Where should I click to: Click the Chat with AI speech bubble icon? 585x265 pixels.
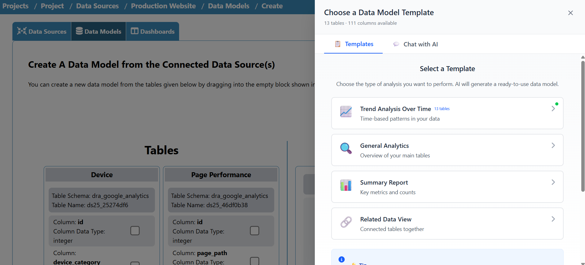click(396, 44)
